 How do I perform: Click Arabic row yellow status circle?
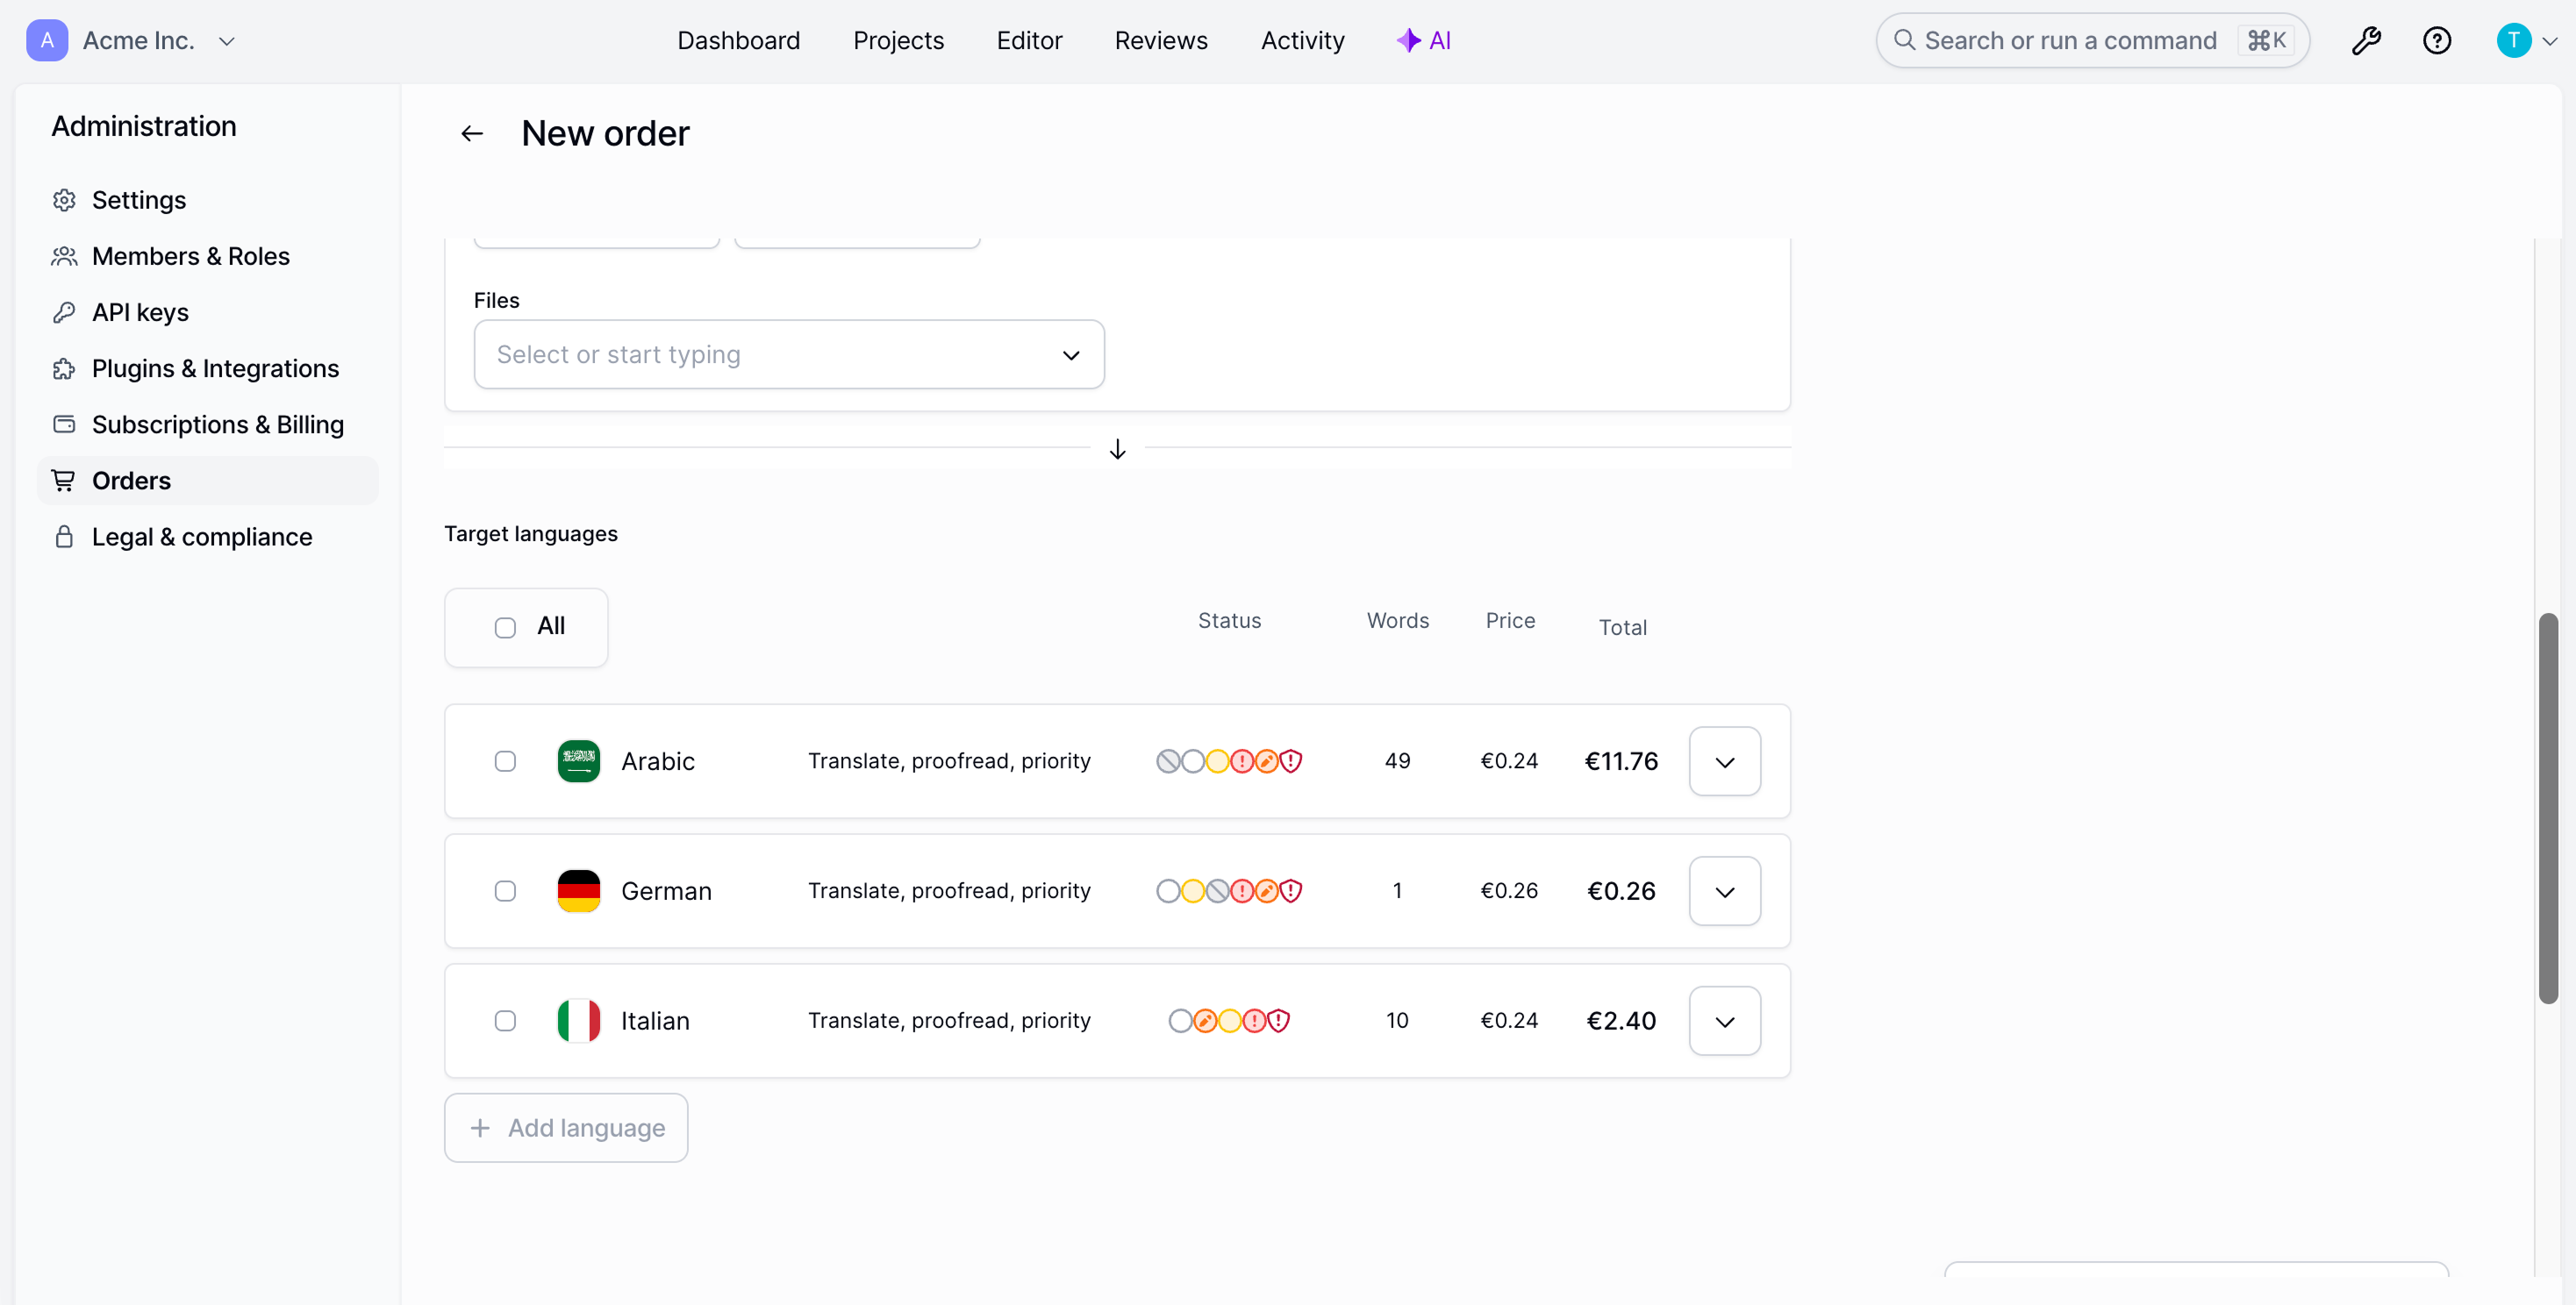click(x=1217, y=761)
